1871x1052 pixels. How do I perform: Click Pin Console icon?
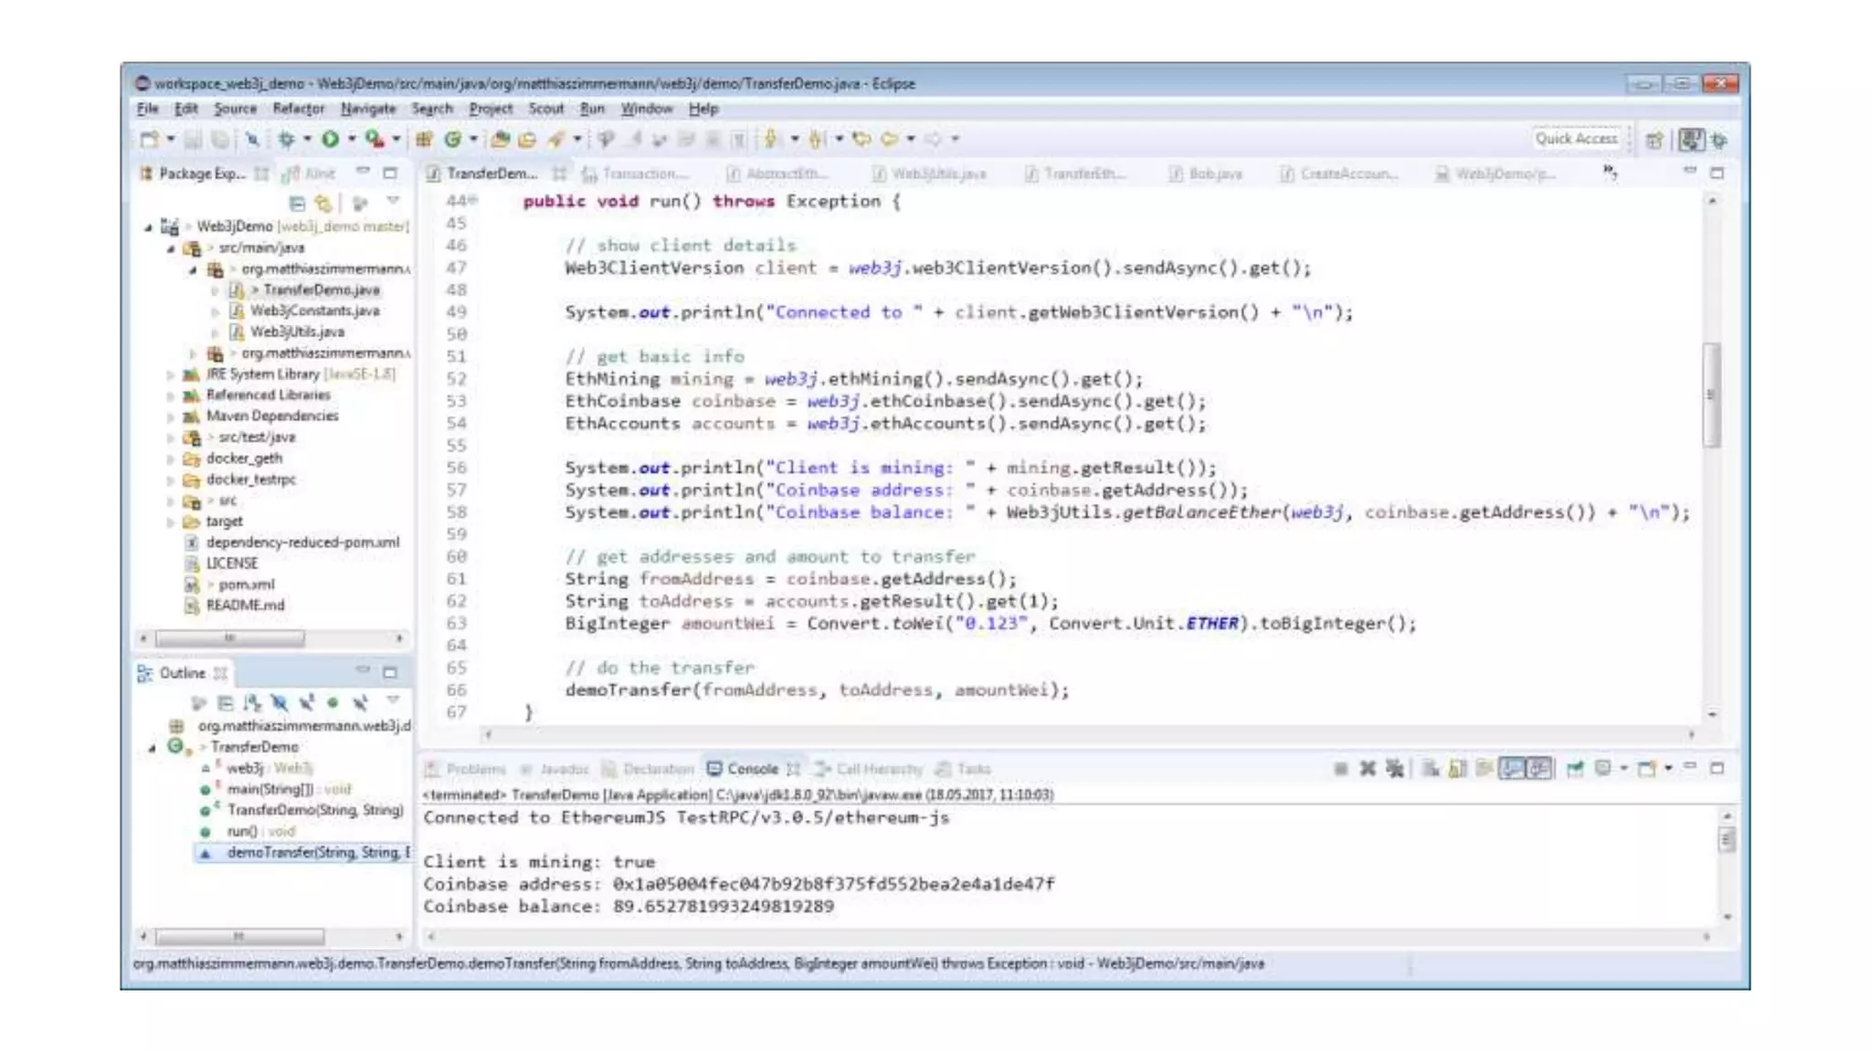[1574, 769]
